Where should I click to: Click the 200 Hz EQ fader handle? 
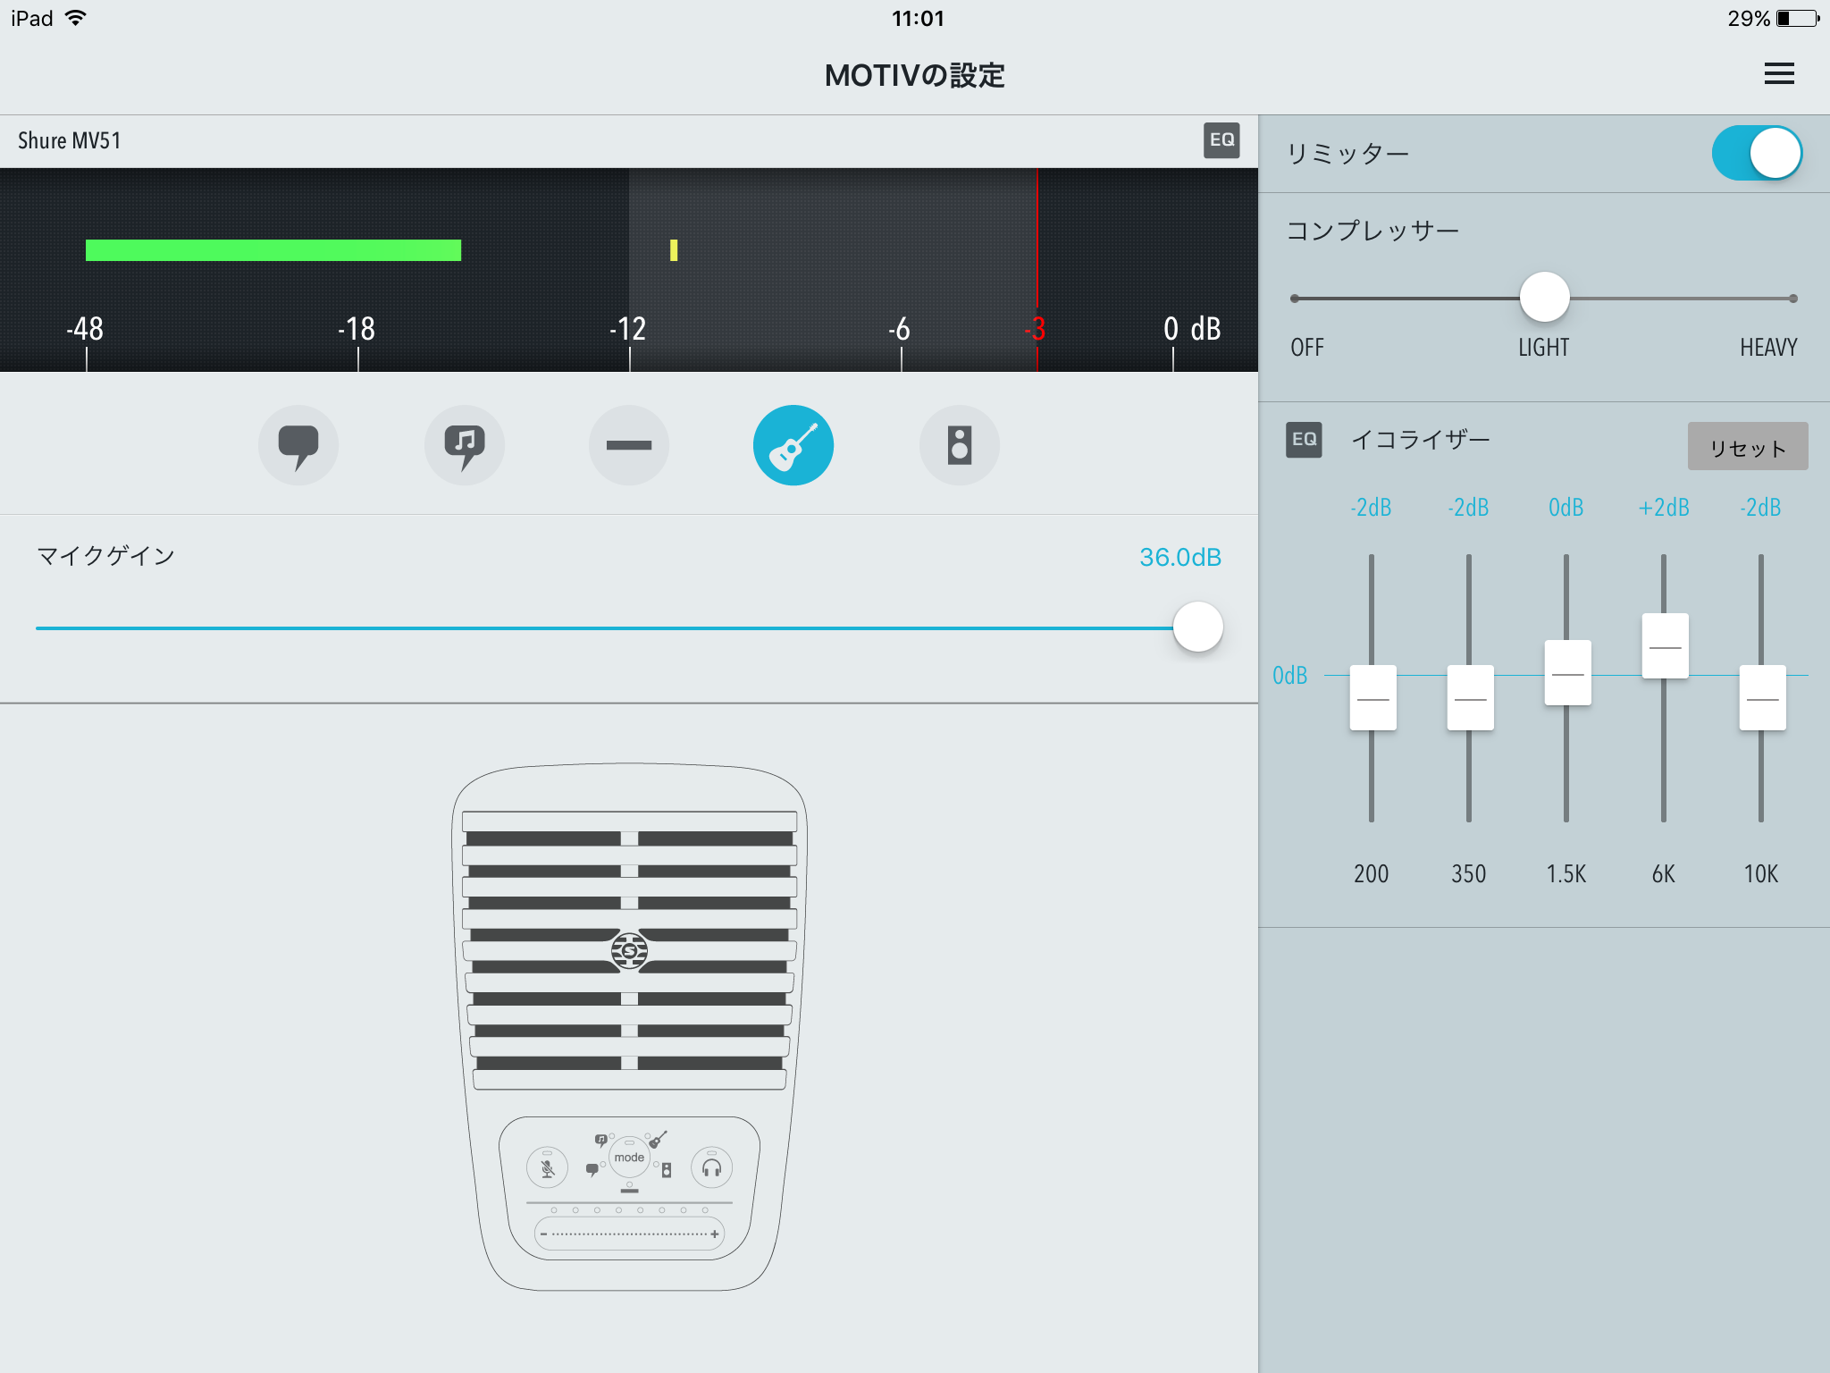coord(1372,698)
